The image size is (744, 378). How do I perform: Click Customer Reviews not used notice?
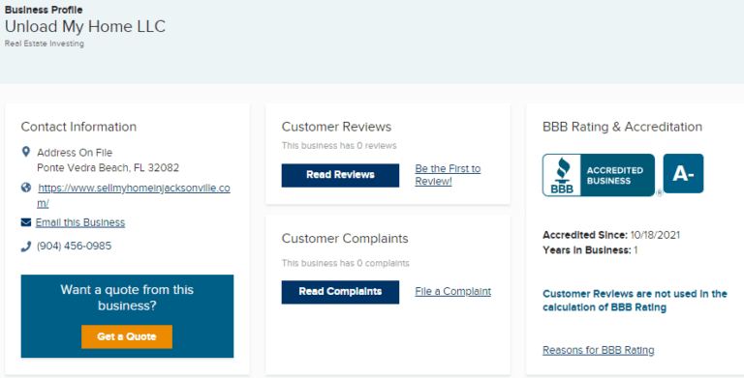[635, 301]
